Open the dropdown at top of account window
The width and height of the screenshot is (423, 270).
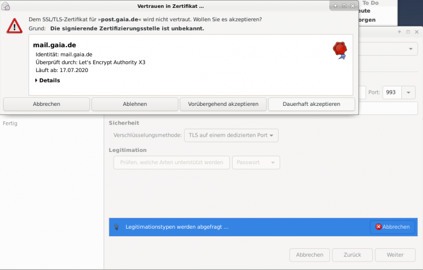coord(411,49)
